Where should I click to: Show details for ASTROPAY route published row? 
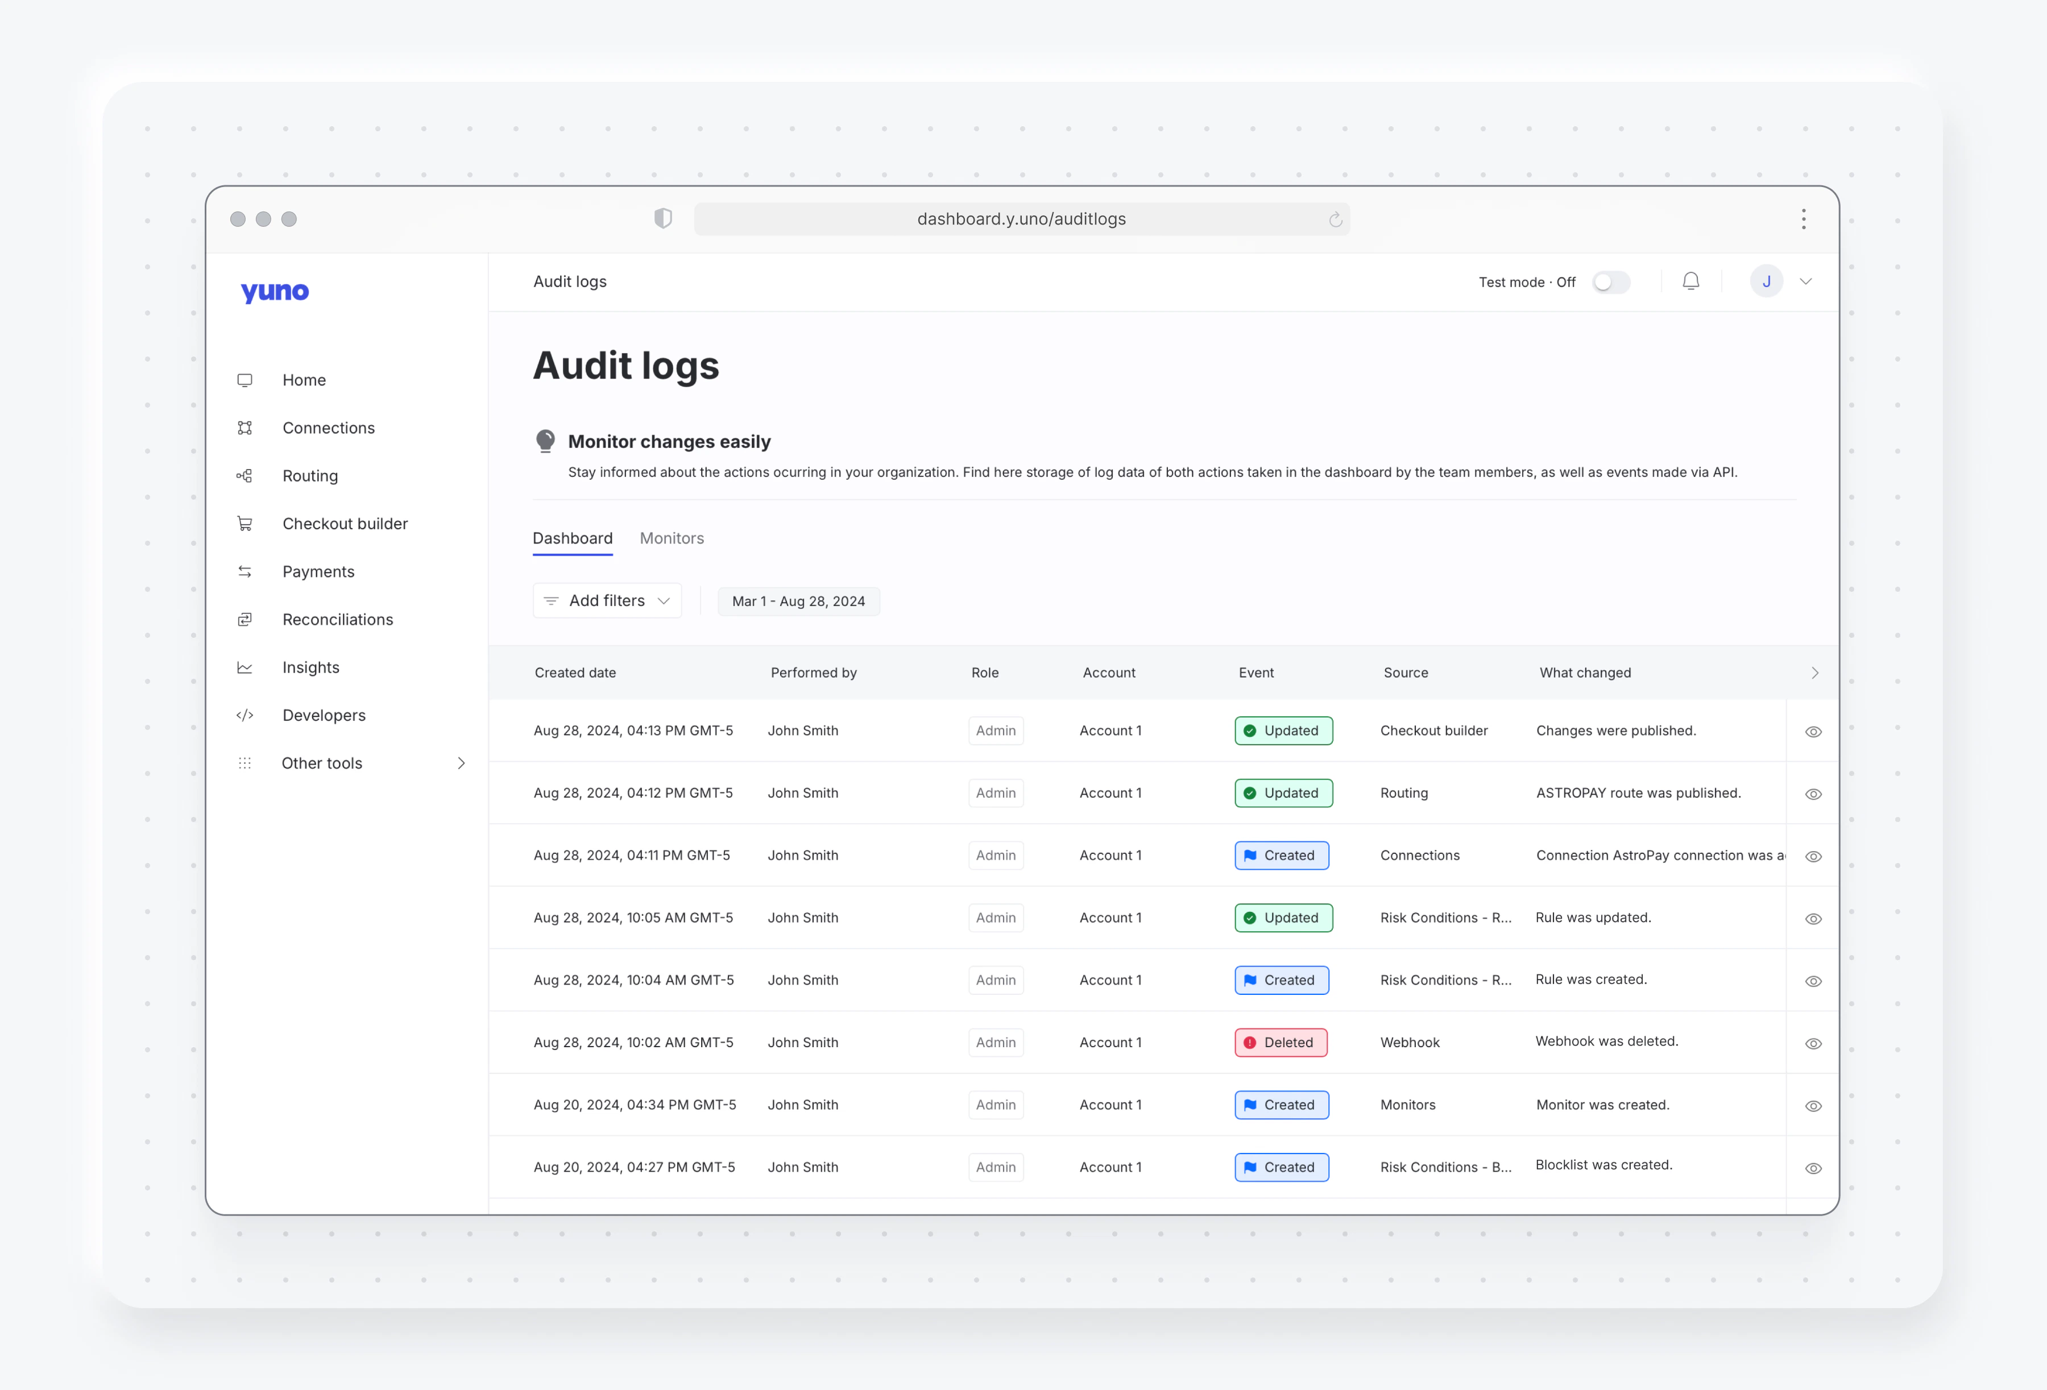1813,795
